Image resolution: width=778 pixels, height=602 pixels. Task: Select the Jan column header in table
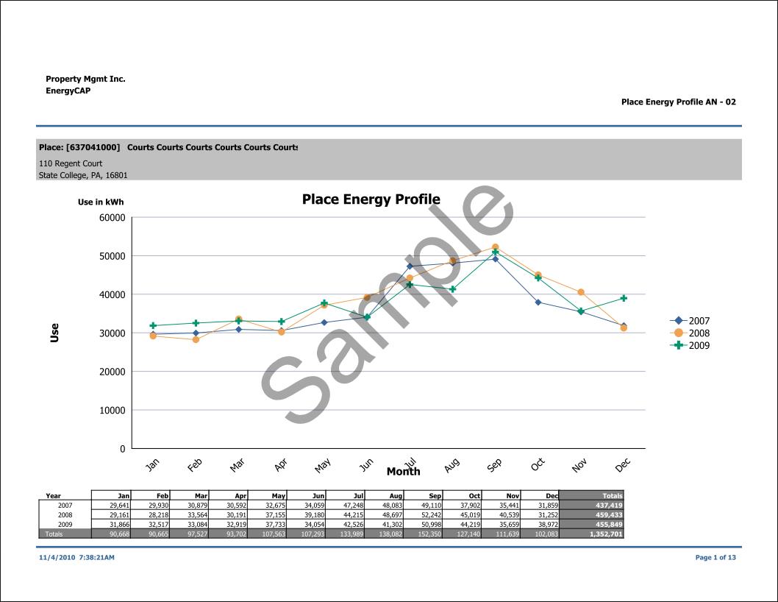click(x=123, y=496)
